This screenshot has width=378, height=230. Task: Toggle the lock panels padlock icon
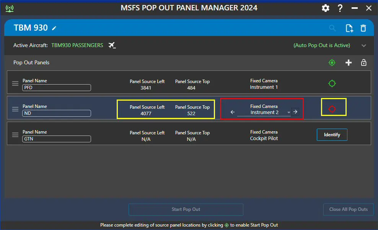[363, 63]
